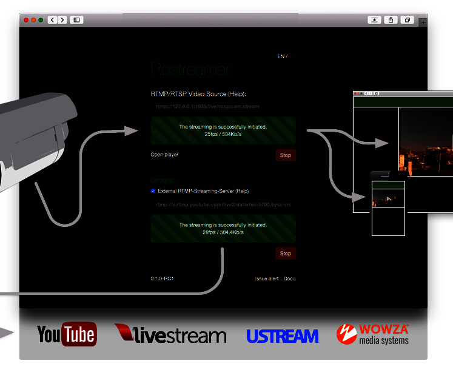This screenshot has height=378, width=453.
Task: Click the YouTube logo
Action: [x=67, y=334]
